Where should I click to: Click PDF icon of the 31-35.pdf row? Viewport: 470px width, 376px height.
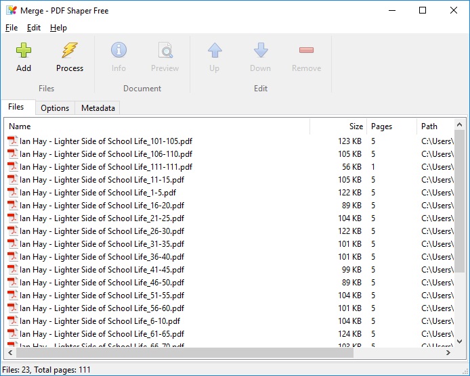click(13, 244)
